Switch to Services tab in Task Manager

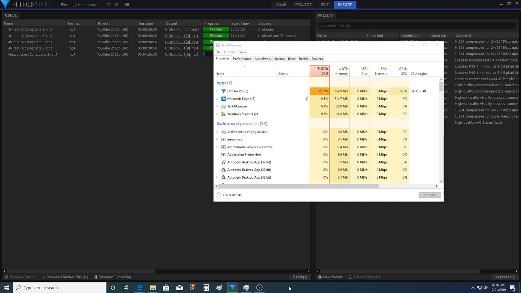[x=317, y=59]
